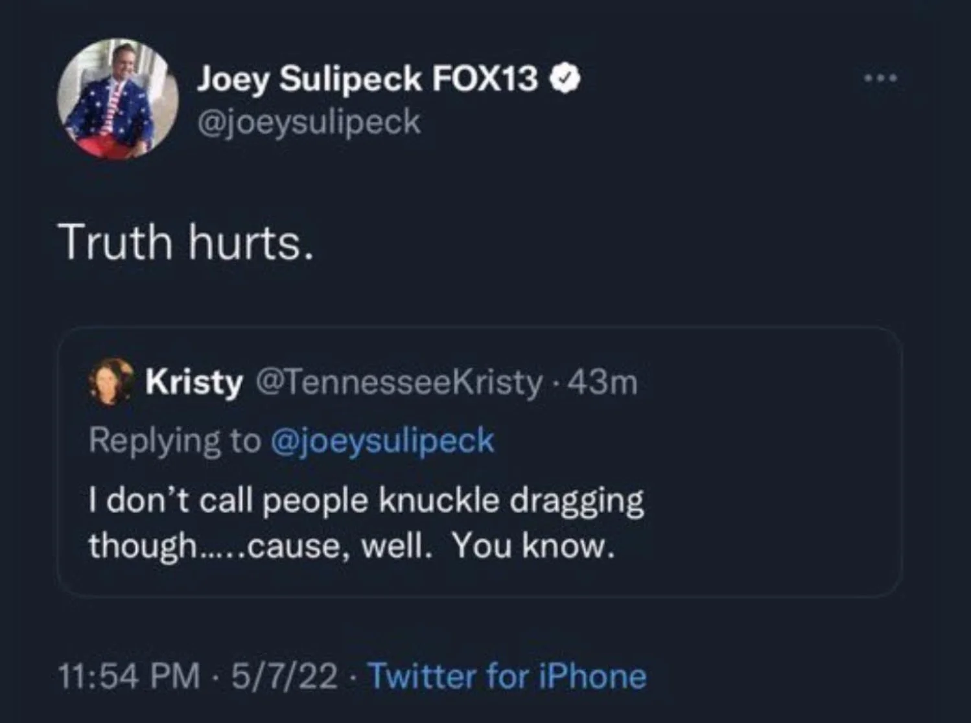Click Kristy's small avatar in quoted tweet
Image resolution: width=971 pixels, height=723 pixels.
(110, 382)
